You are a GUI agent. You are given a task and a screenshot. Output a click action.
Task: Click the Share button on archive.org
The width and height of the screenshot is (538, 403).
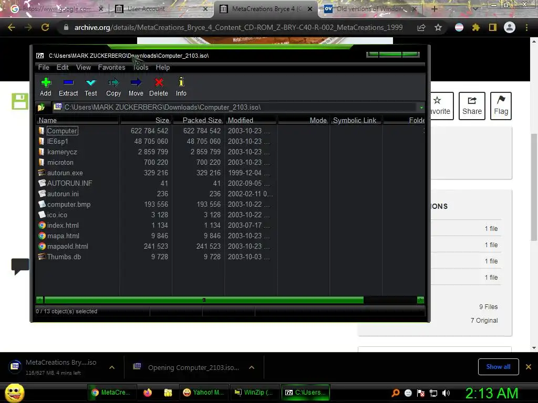[x=472, y=106]
